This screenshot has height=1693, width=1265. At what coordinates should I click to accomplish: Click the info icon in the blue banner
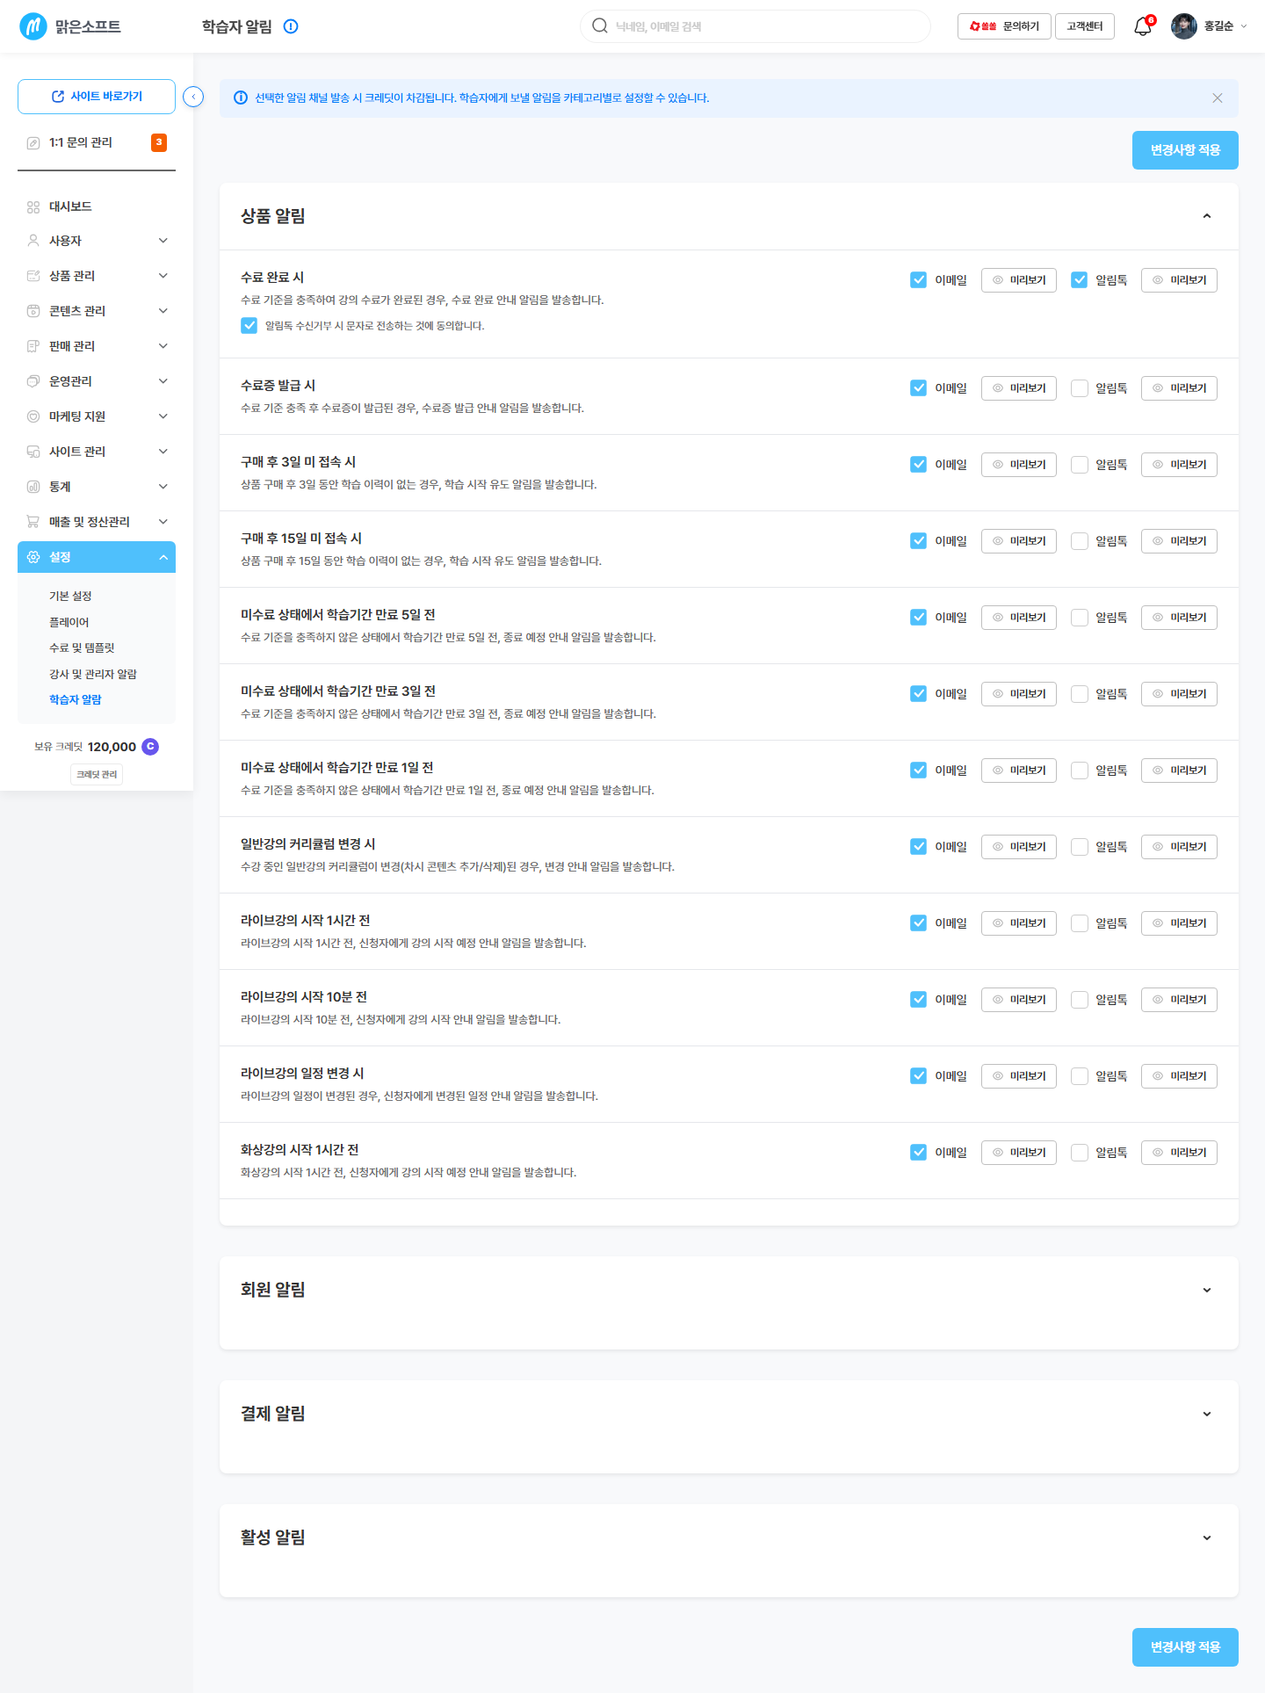point(241,98)
